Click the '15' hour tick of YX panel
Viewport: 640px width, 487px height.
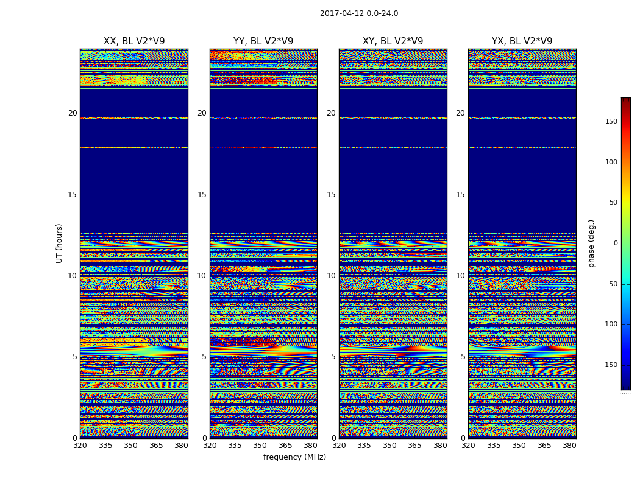pyautogui.click(x=460, y=194)
